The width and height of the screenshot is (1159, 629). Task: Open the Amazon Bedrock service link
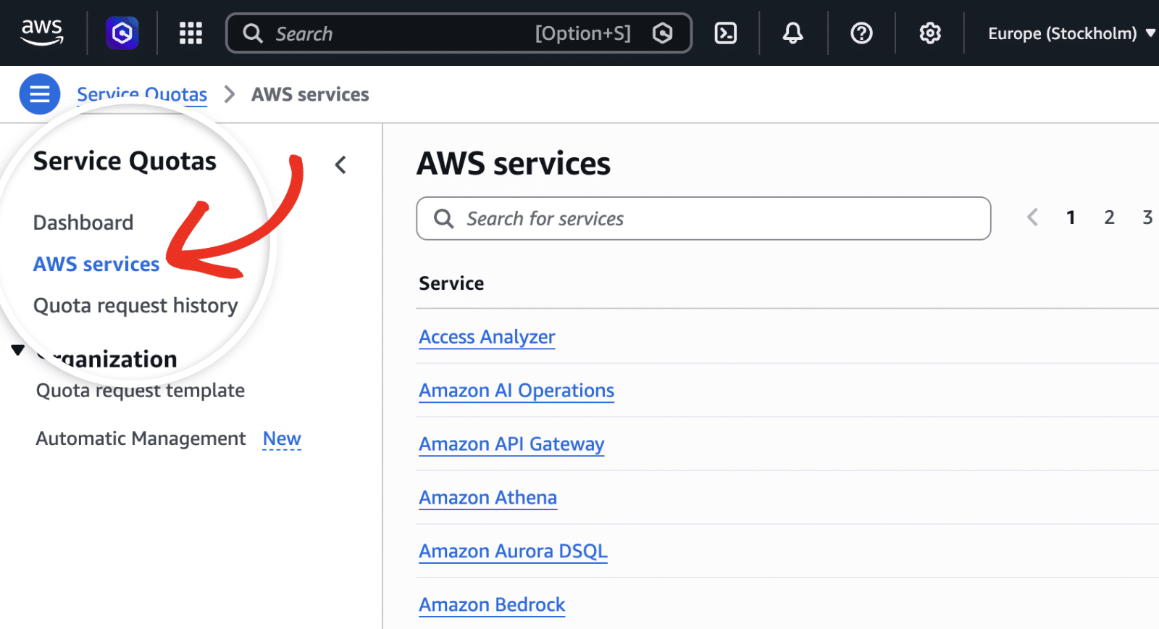492,605
